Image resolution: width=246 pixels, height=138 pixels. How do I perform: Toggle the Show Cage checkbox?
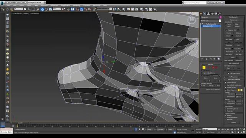tap(226, 90)
